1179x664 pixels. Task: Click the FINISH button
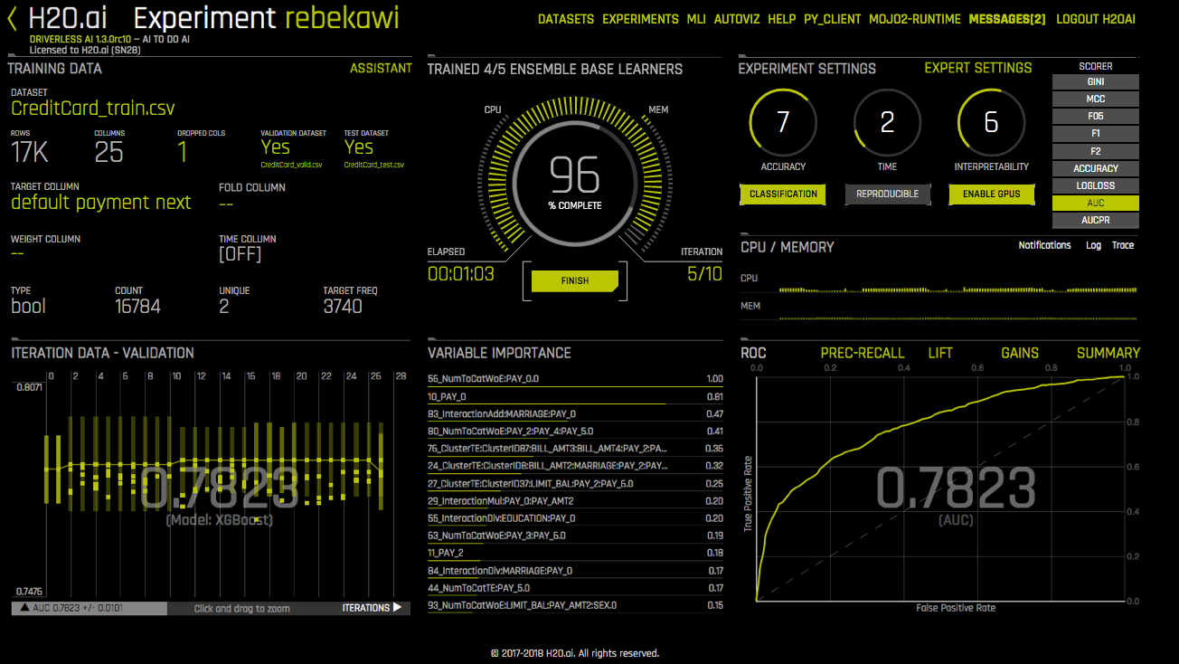click(x=575, y=280)
